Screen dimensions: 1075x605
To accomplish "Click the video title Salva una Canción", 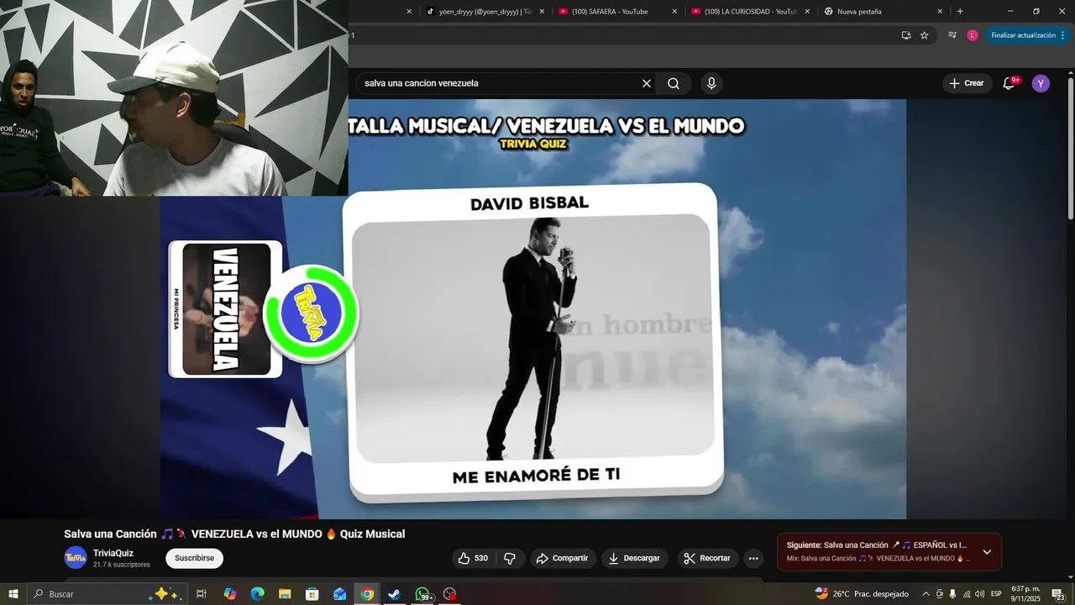I will coord(234,534).
